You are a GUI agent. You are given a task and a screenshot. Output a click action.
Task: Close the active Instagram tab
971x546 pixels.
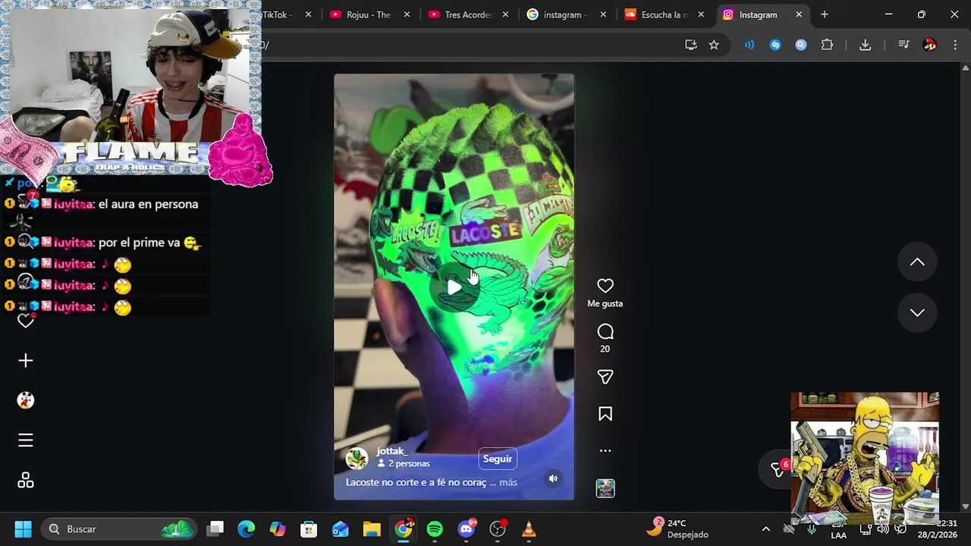click(799, 14)
